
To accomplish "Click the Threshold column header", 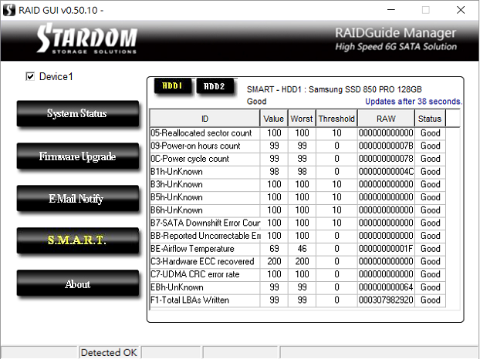I will [336, 119].
